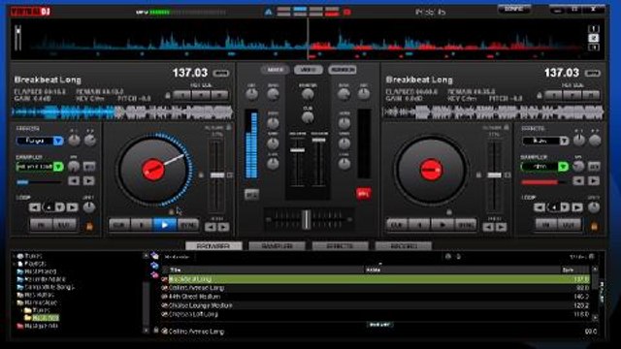The image size is (621, 349).
Task: Open left deck sampler dropdown
Action: (x=58, y=167)
